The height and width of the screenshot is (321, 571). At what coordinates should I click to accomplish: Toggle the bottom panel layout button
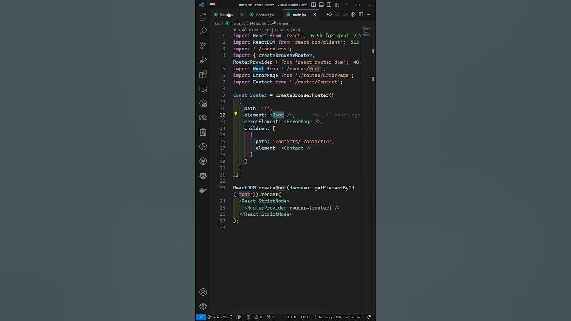click(321, 5)
